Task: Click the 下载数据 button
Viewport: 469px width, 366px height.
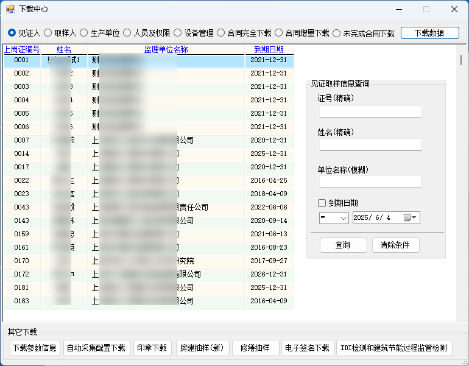Action: 429,33
